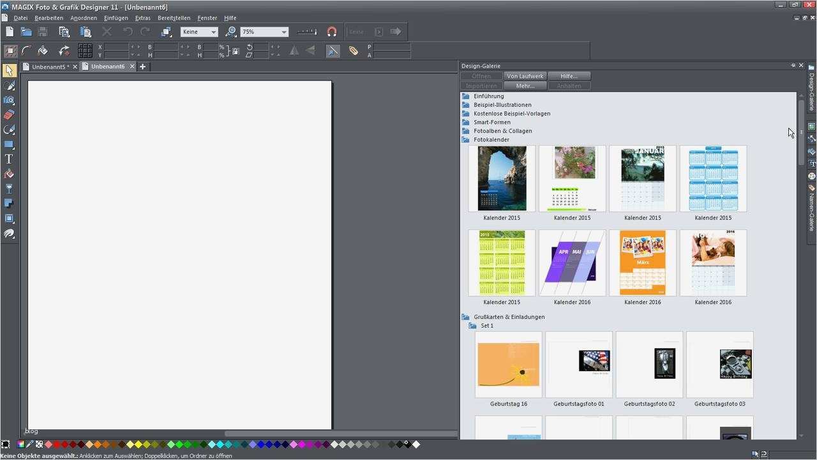Open the 75% zoom level dropdown
The image size is (817, 460).
[283, 32]
